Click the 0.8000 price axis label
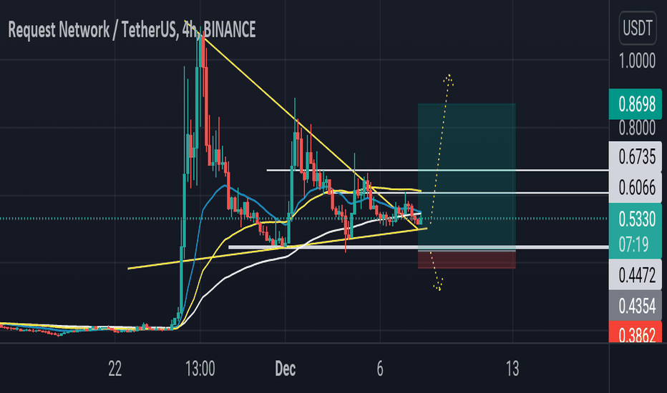Viewport: 667px width, 393px height. [637, 128]
